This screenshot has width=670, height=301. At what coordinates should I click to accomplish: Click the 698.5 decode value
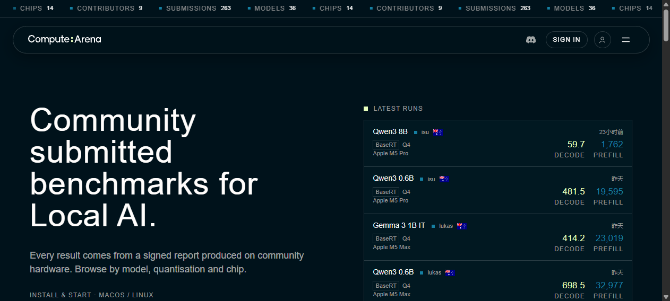(573, 285)
